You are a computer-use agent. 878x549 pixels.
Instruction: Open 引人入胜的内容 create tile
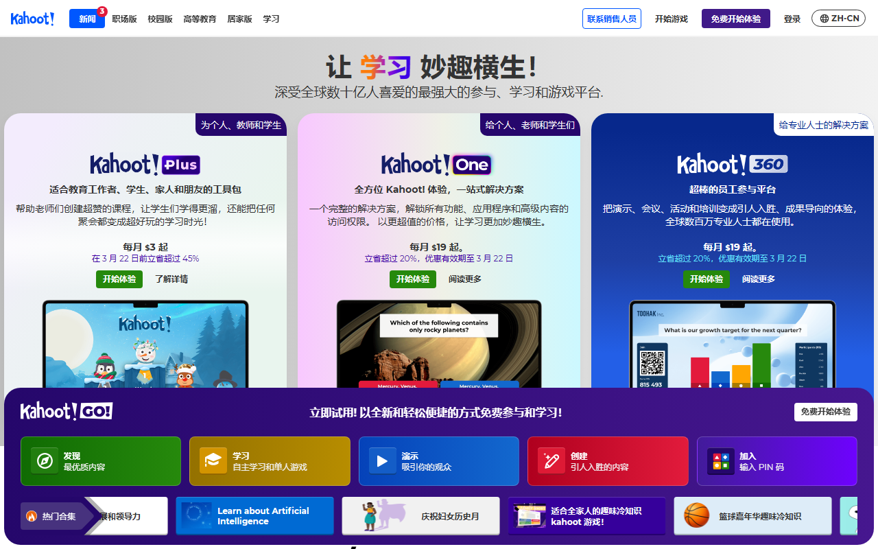click(608, 461)
